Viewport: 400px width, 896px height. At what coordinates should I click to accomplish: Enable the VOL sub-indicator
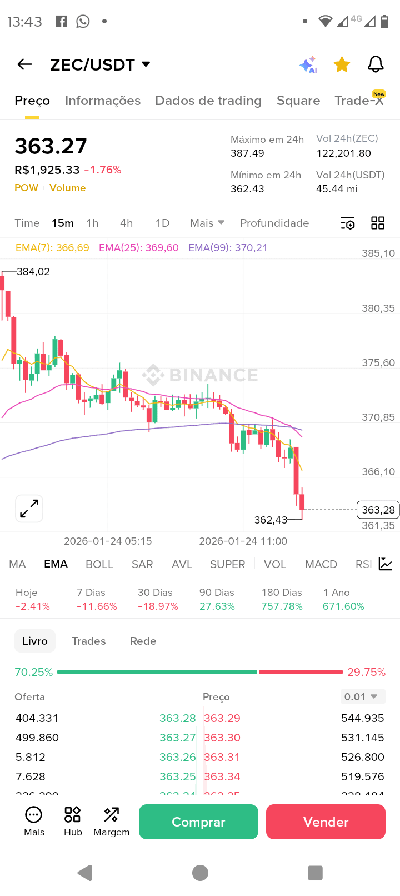275,564
